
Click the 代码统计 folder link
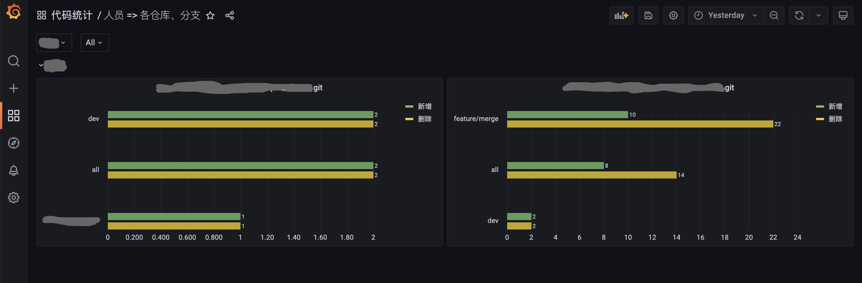click(72, 15)
